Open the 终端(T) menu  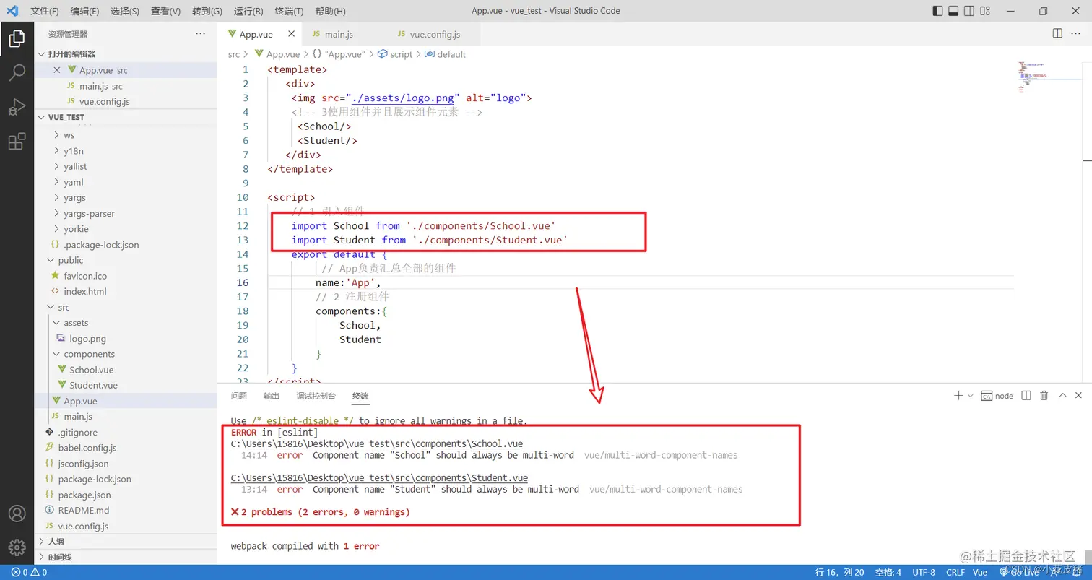click(x=289, y=11)
